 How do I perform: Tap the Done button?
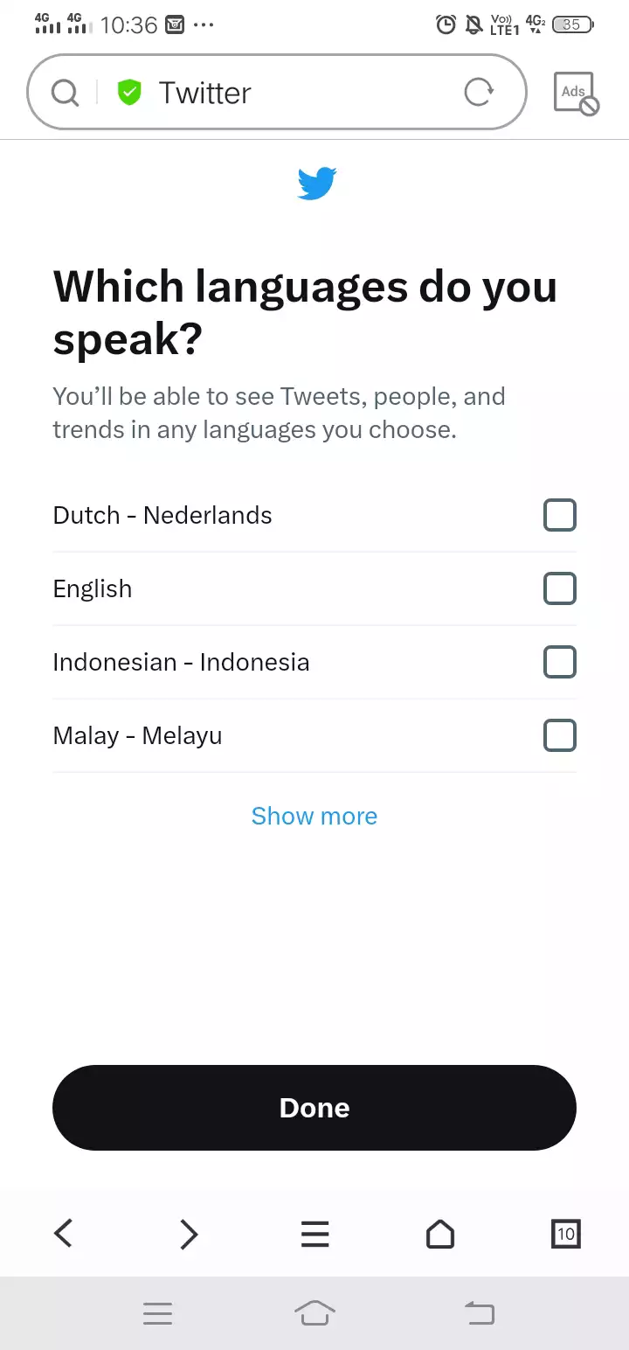[x=314, y=1108]
